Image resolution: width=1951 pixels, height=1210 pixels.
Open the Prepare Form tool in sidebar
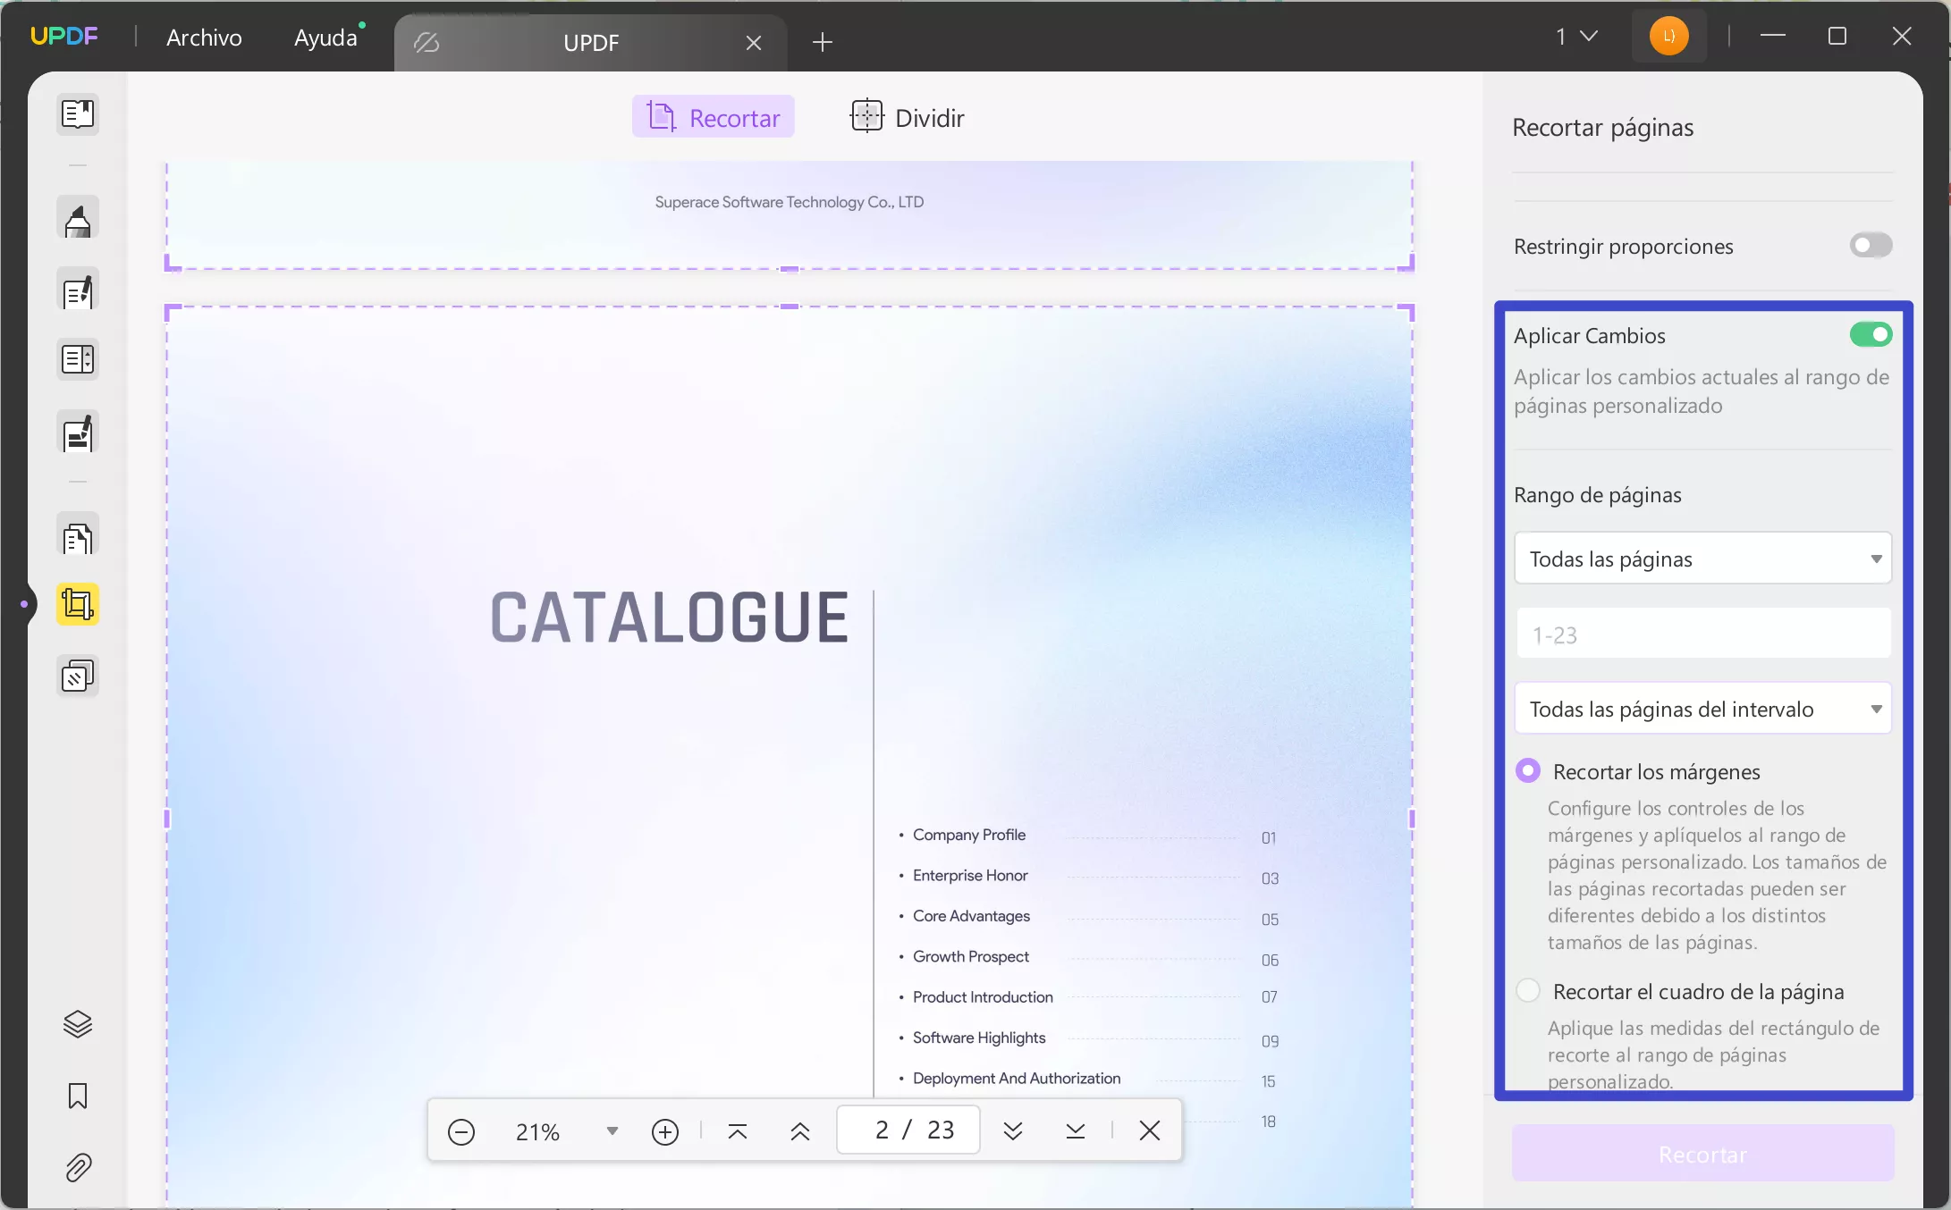click(78, 359)
